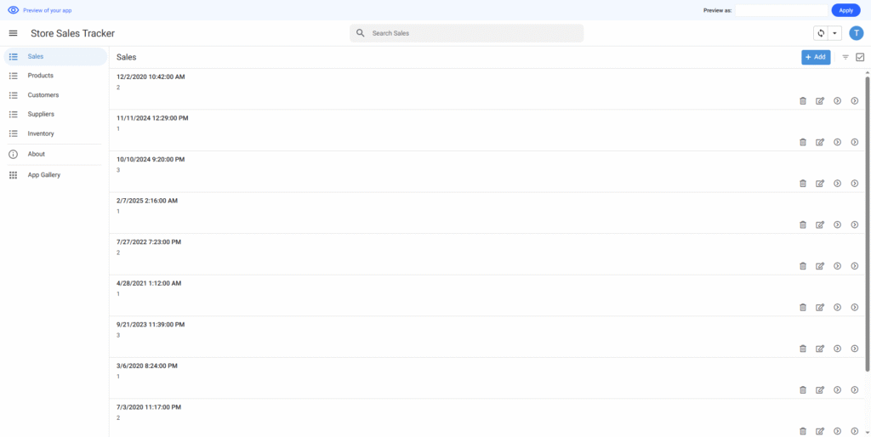Click the Preview as input box
Viewport: 871px width, 437px height.
point(781,10)
